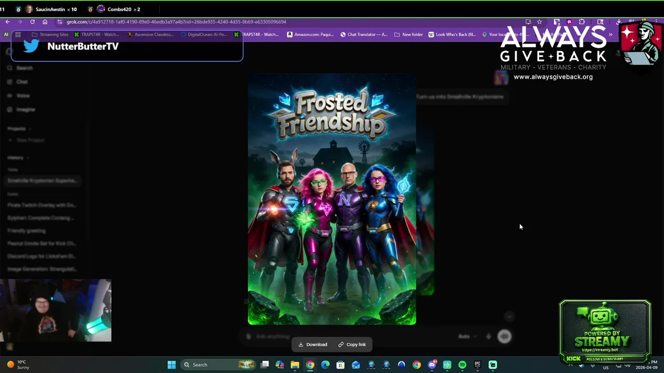Viewport: 664px width, 373px height.
Task: Click the scroll-to-bottom arrow button
Action: 509,317
